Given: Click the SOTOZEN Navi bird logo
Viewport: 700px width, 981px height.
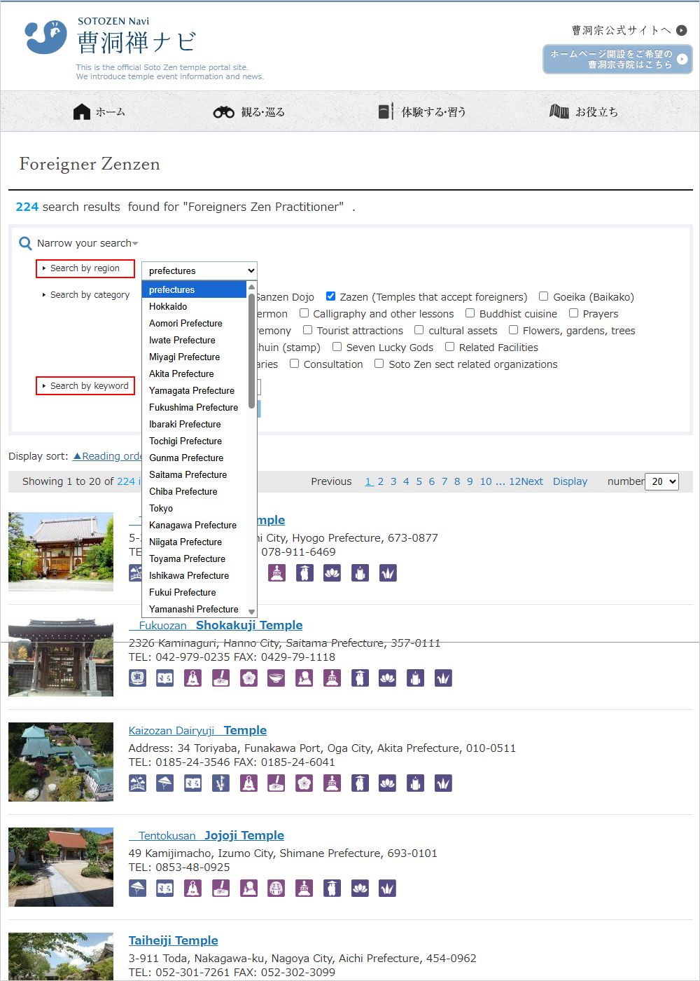Looking at the screenshot, I should point(46,37).
